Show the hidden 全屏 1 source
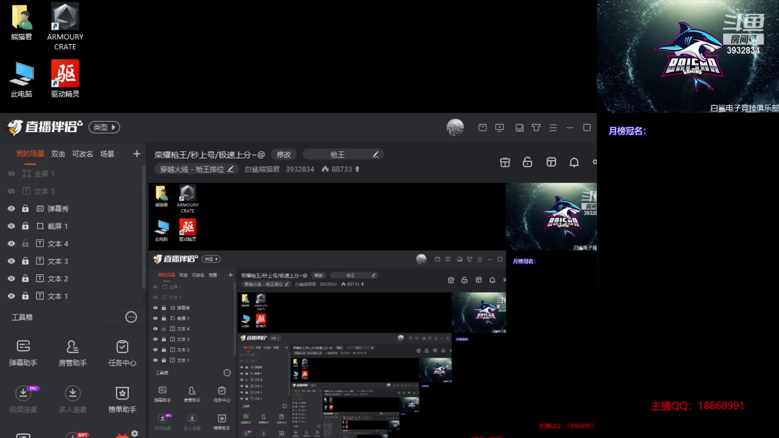The image size is (779, 438). pyautogui.click(x=11, y=174)
